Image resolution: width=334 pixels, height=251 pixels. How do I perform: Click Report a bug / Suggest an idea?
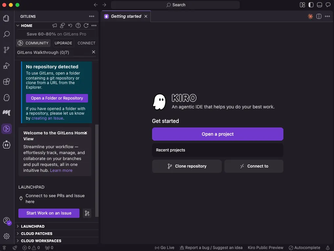[x=211, y=248]
